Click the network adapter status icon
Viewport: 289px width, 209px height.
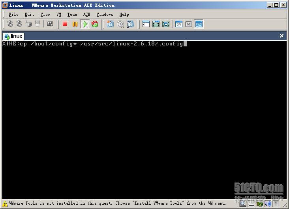tap(259, 204)
